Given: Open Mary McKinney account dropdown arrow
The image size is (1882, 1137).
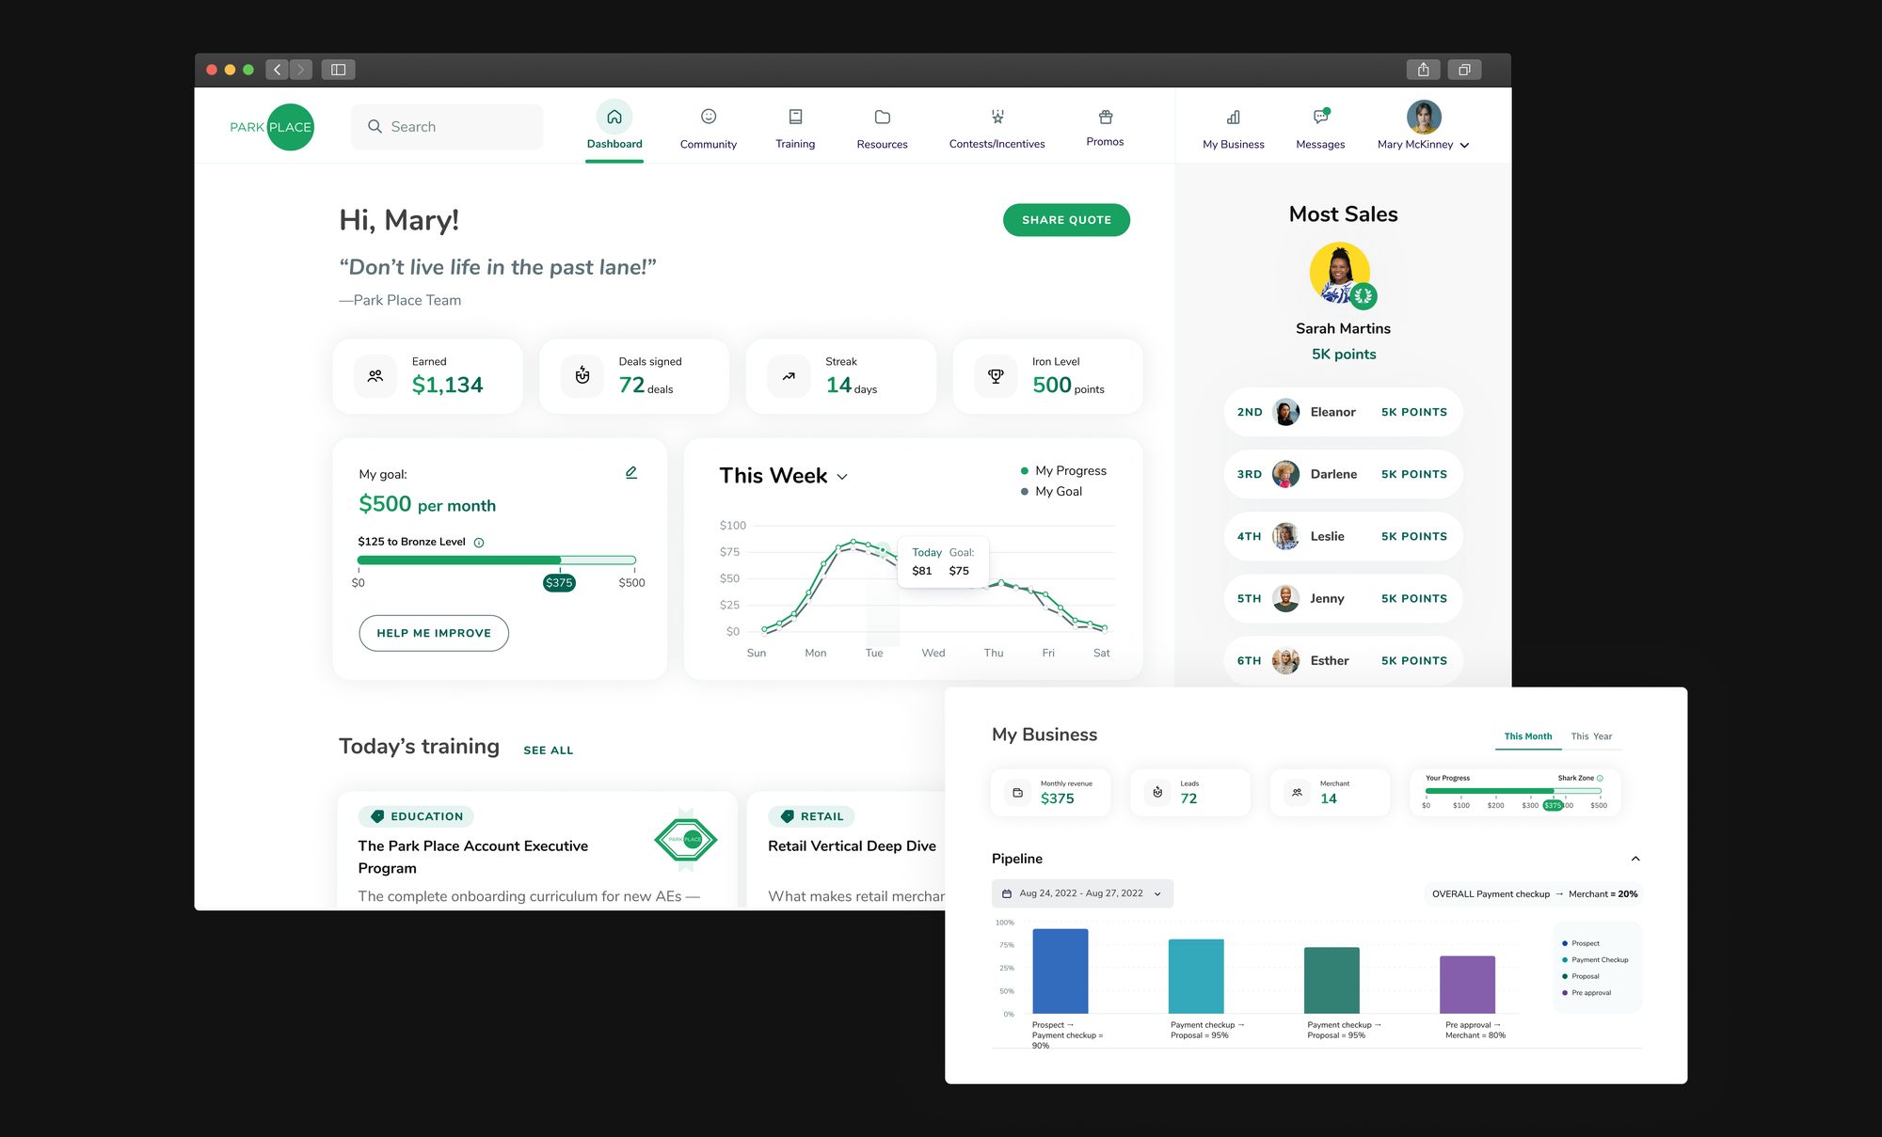Looking at the screenshot, I should [1464, 145].
